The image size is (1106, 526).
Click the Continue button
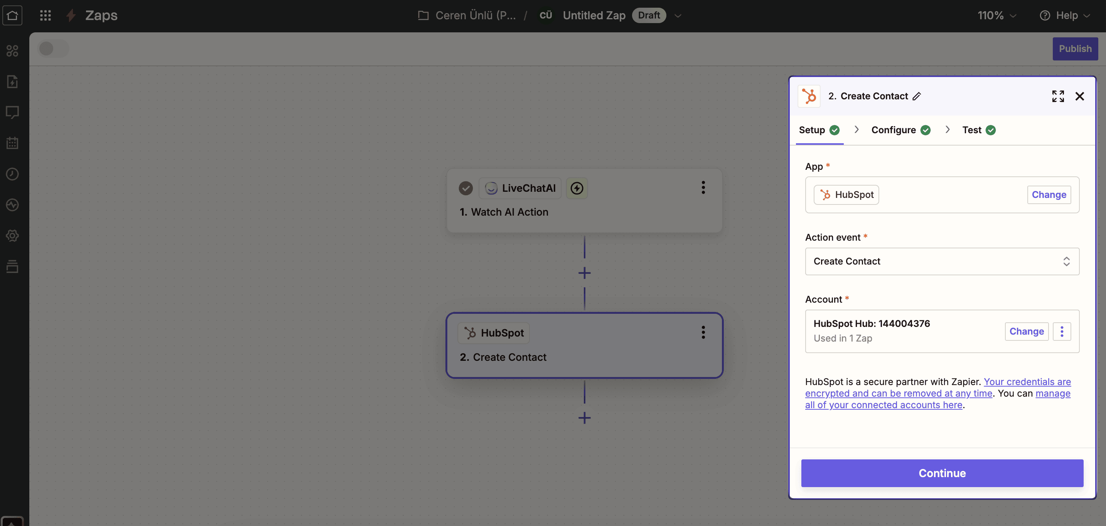pos(942,473)
